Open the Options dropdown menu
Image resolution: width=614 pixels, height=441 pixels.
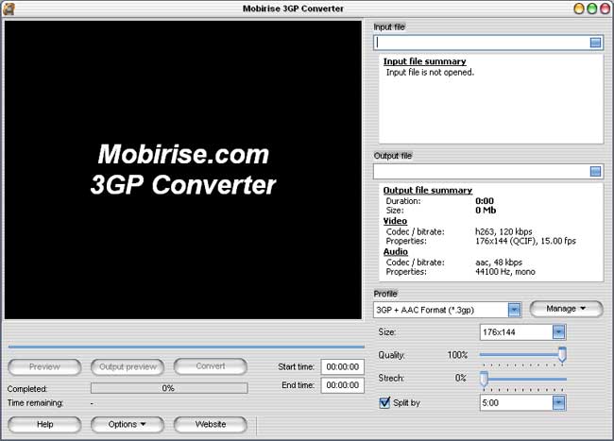pos(127,425)
